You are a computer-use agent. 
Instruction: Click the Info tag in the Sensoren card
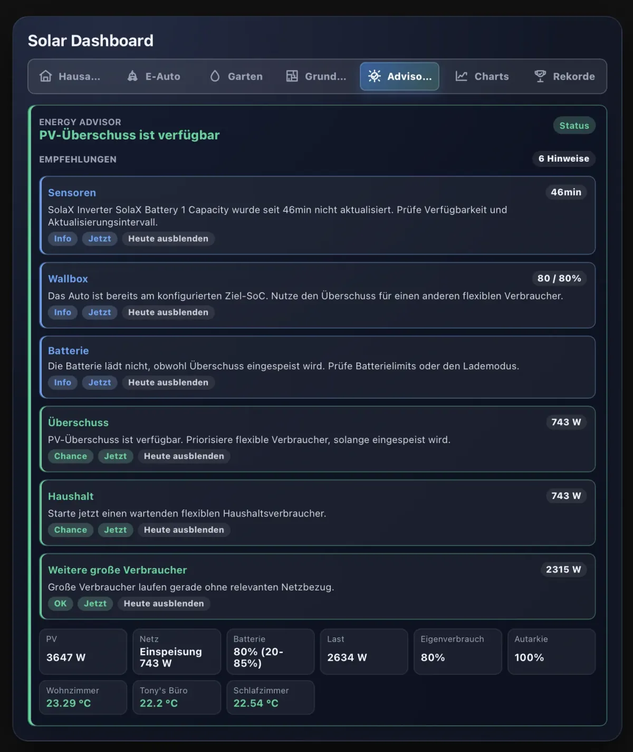[63, 239]
